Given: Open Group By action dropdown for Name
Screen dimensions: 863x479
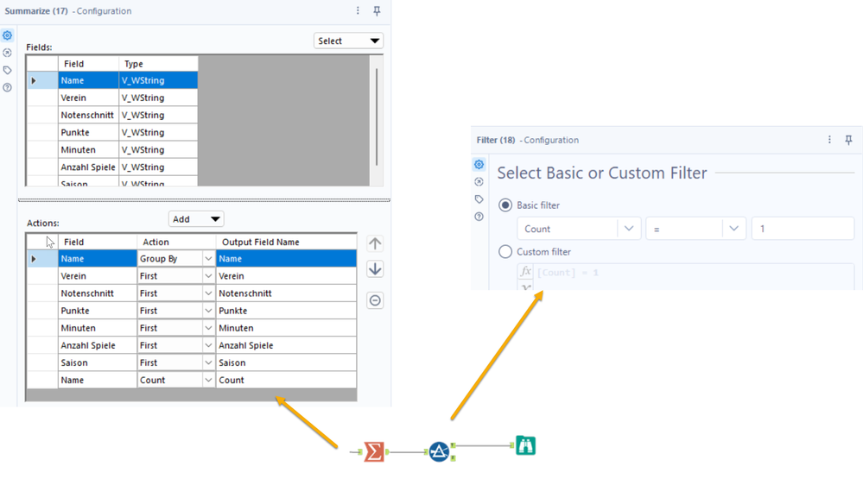Looking at the screenshot, I should point(208,258).
